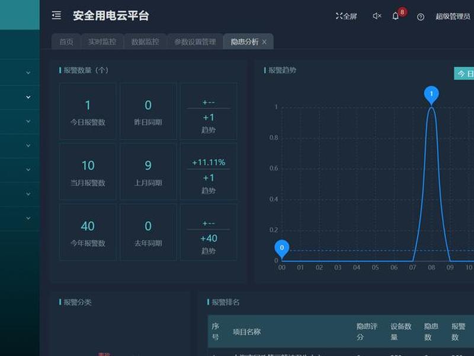The height and width of the screenshot is (356, 474).
Task: Click the 今年报警数 card showing 40
Action: point(88,232)
